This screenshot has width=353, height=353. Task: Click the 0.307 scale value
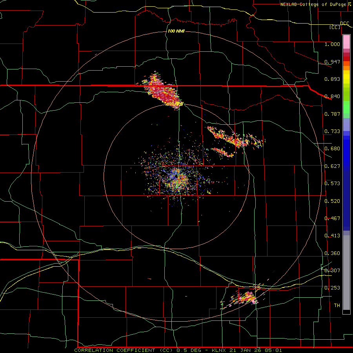point(332,271)
